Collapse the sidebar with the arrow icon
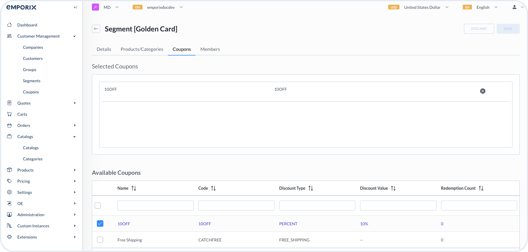This screenshot has width=528, height=252. point(75,7)
